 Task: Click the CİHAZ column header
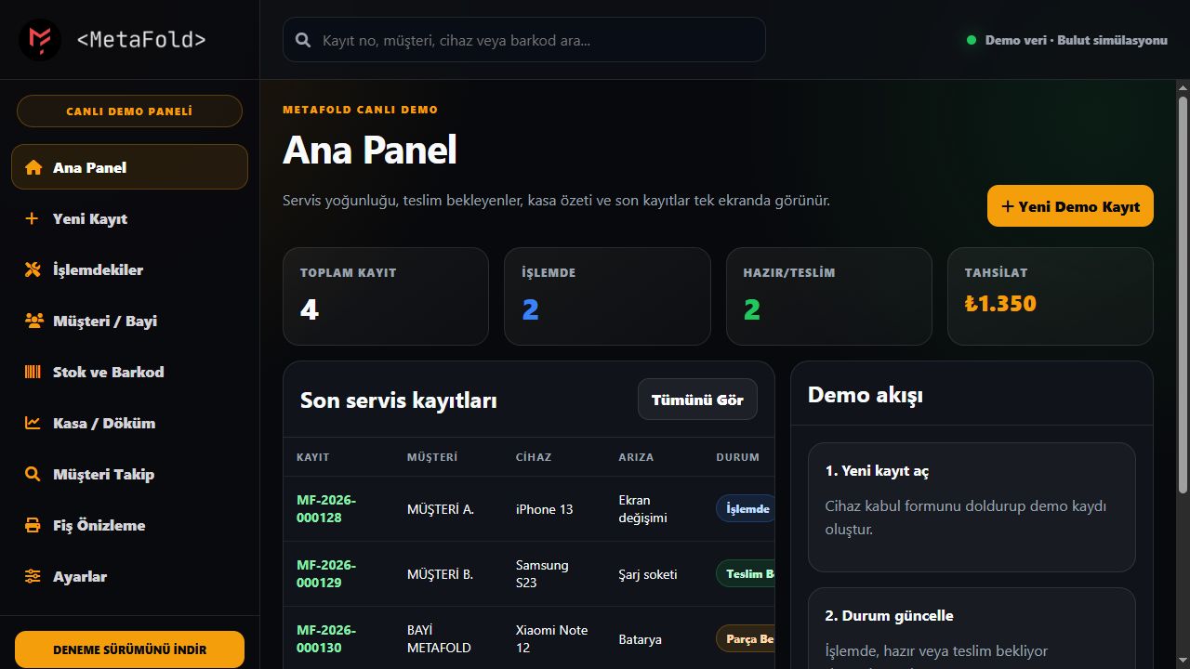[534, 457]
